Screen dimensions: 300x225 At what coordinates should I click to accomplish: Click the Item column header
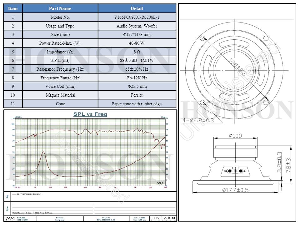click(13, 8)
